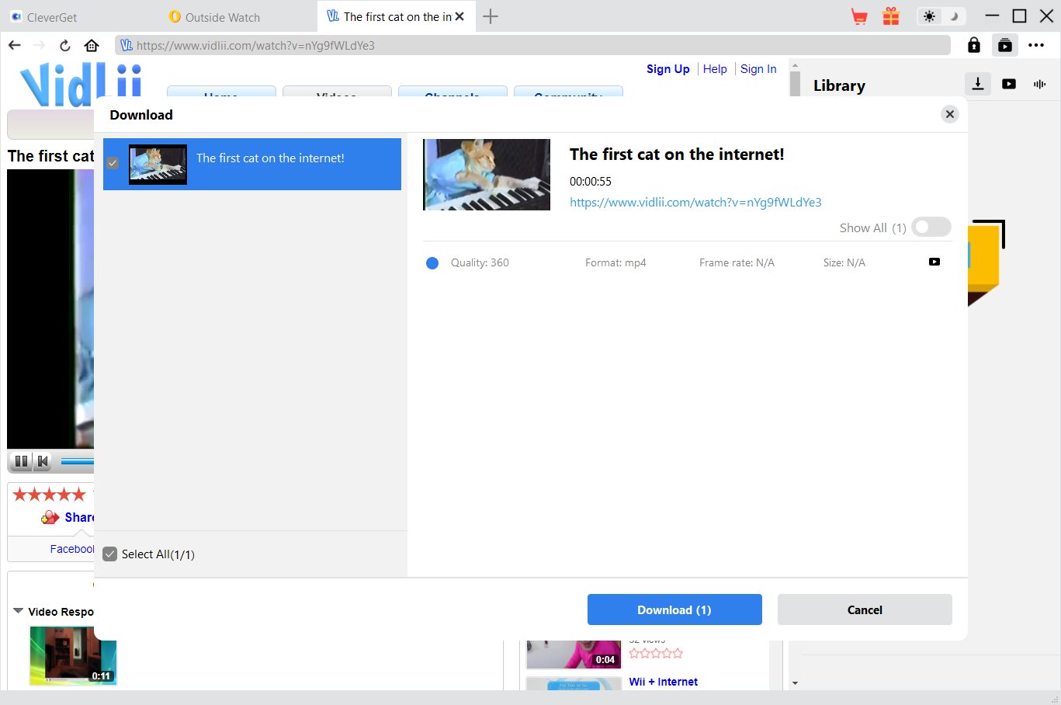Collapse the Video Responses disclosure triangle
Screen dimensions: 1061x705
[18, 611]
